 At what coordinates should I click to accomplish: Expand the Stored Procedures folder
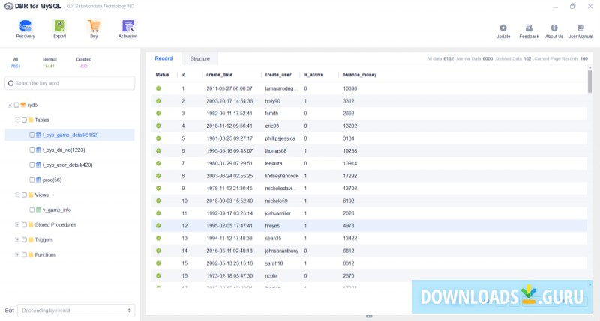(17, 224)
